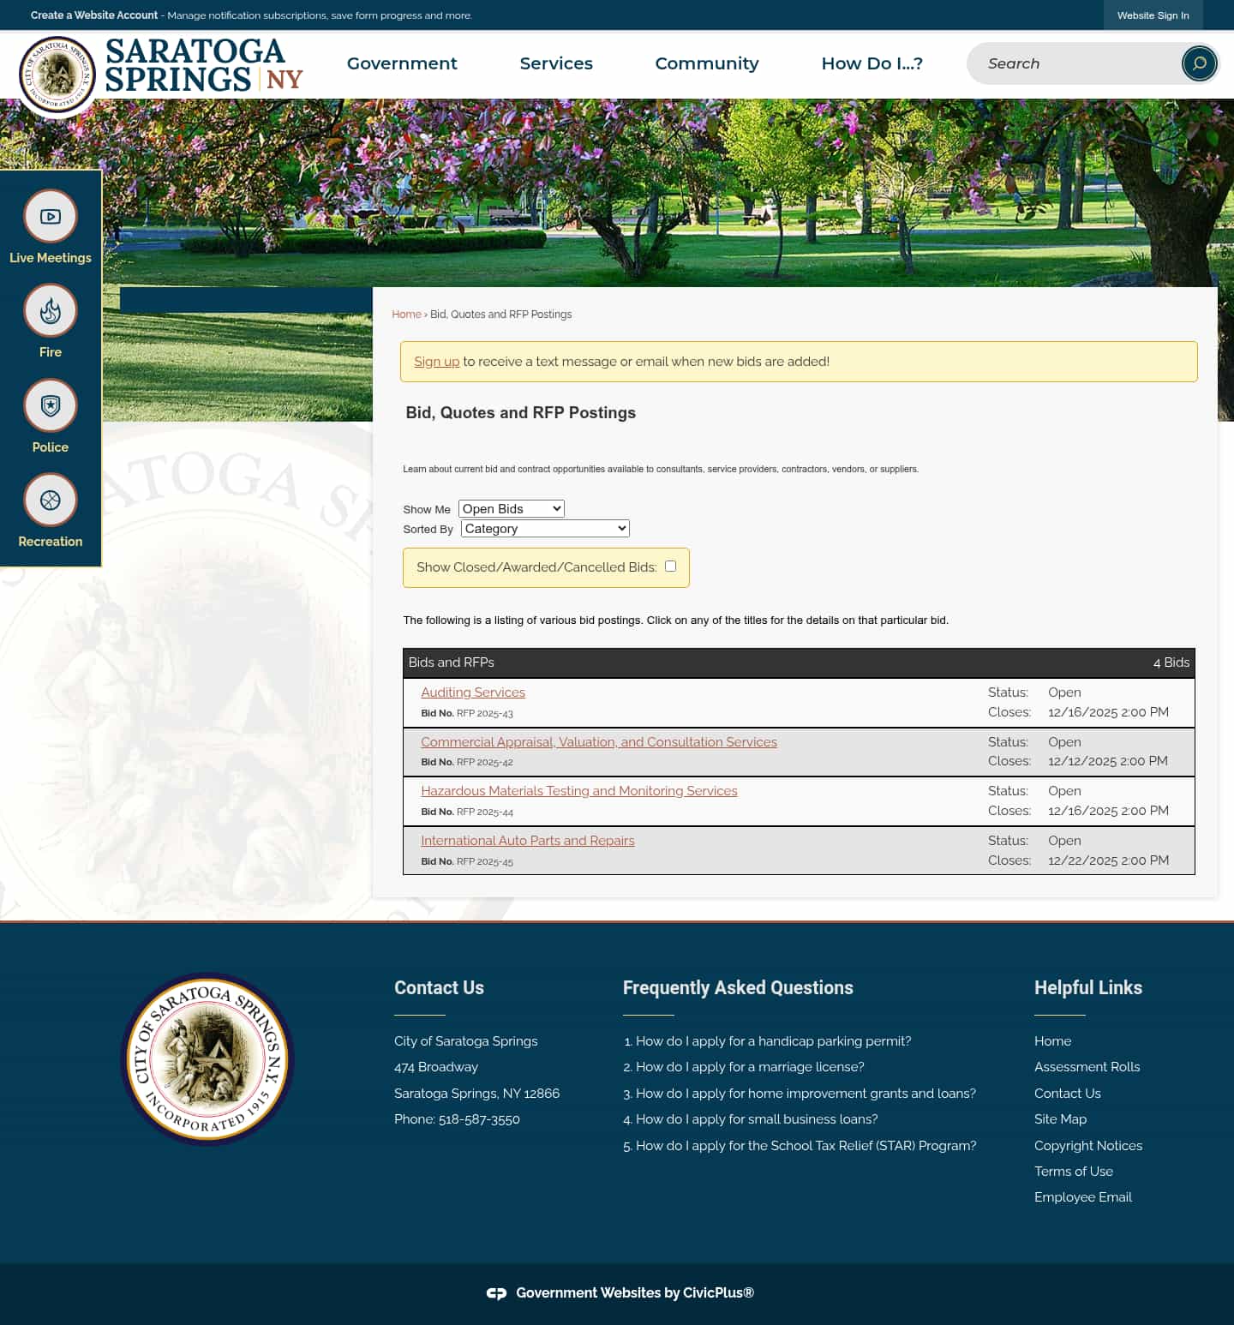Enable Show Closed/Awarded/Cancelled Bids
The image size is (1234, 1325).
tap(670, 566)
